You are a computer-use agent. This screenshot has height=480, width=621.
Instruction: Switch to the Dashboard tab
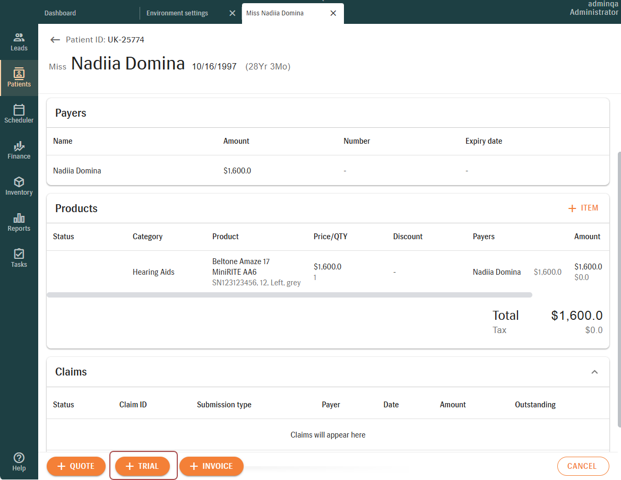60,13
